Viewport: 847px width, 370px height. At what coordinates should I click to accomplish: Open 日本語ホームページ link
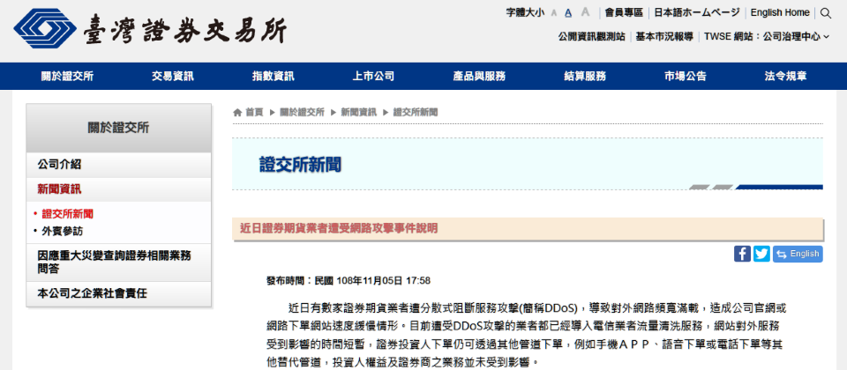(x=697, y=12)
